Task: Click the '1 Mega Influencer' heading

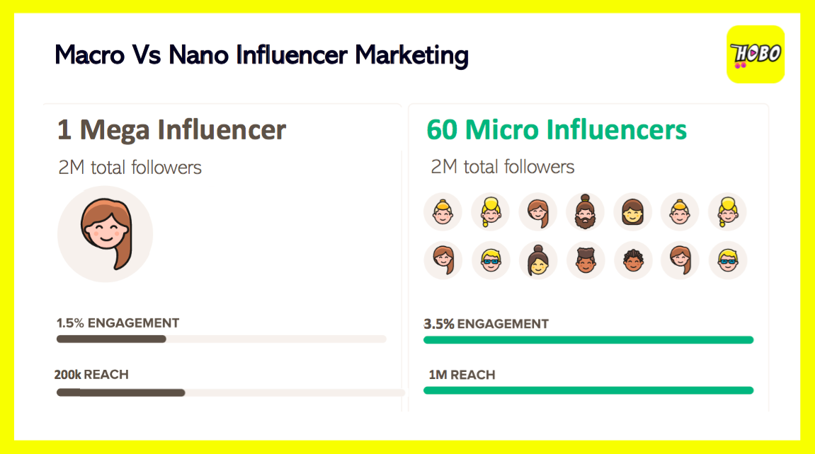Action: (171, 130)
